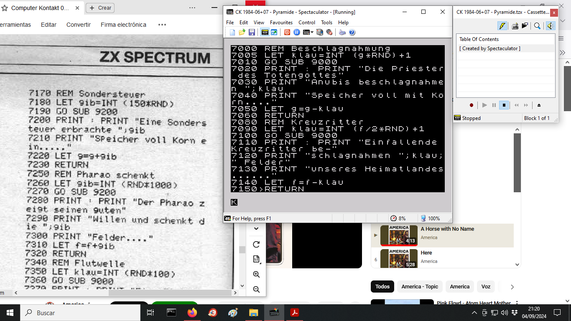
Task: Reset the Spectrum with red power icon
Action: [287, 32]
